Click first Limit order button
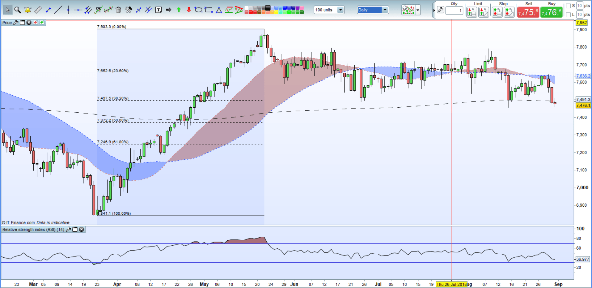The image size is (592, 288). 471,12
